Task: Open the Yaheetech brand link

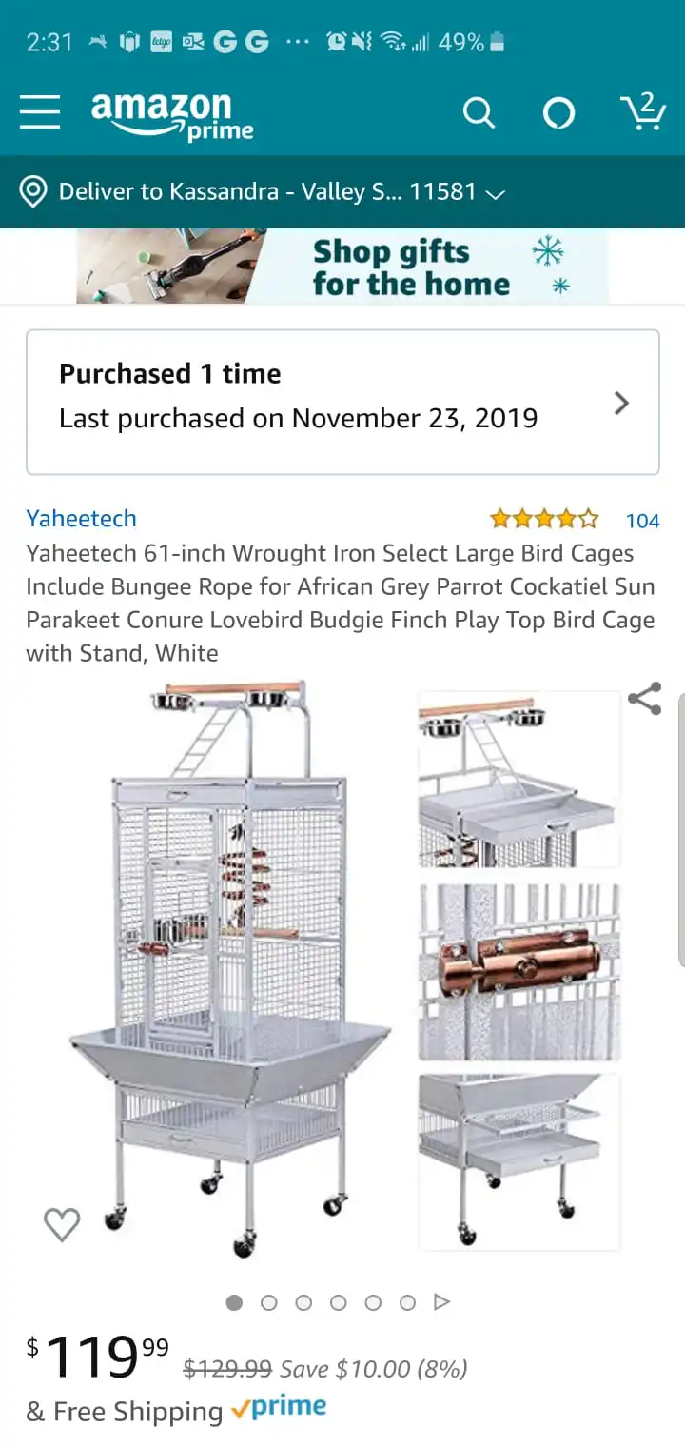Action: coord(81,519)
